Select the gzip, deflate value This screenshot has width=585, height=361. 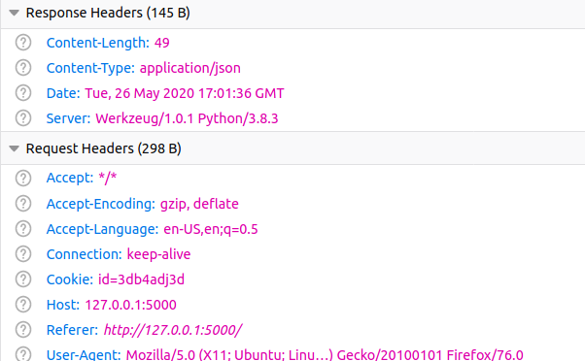[199, 204]
